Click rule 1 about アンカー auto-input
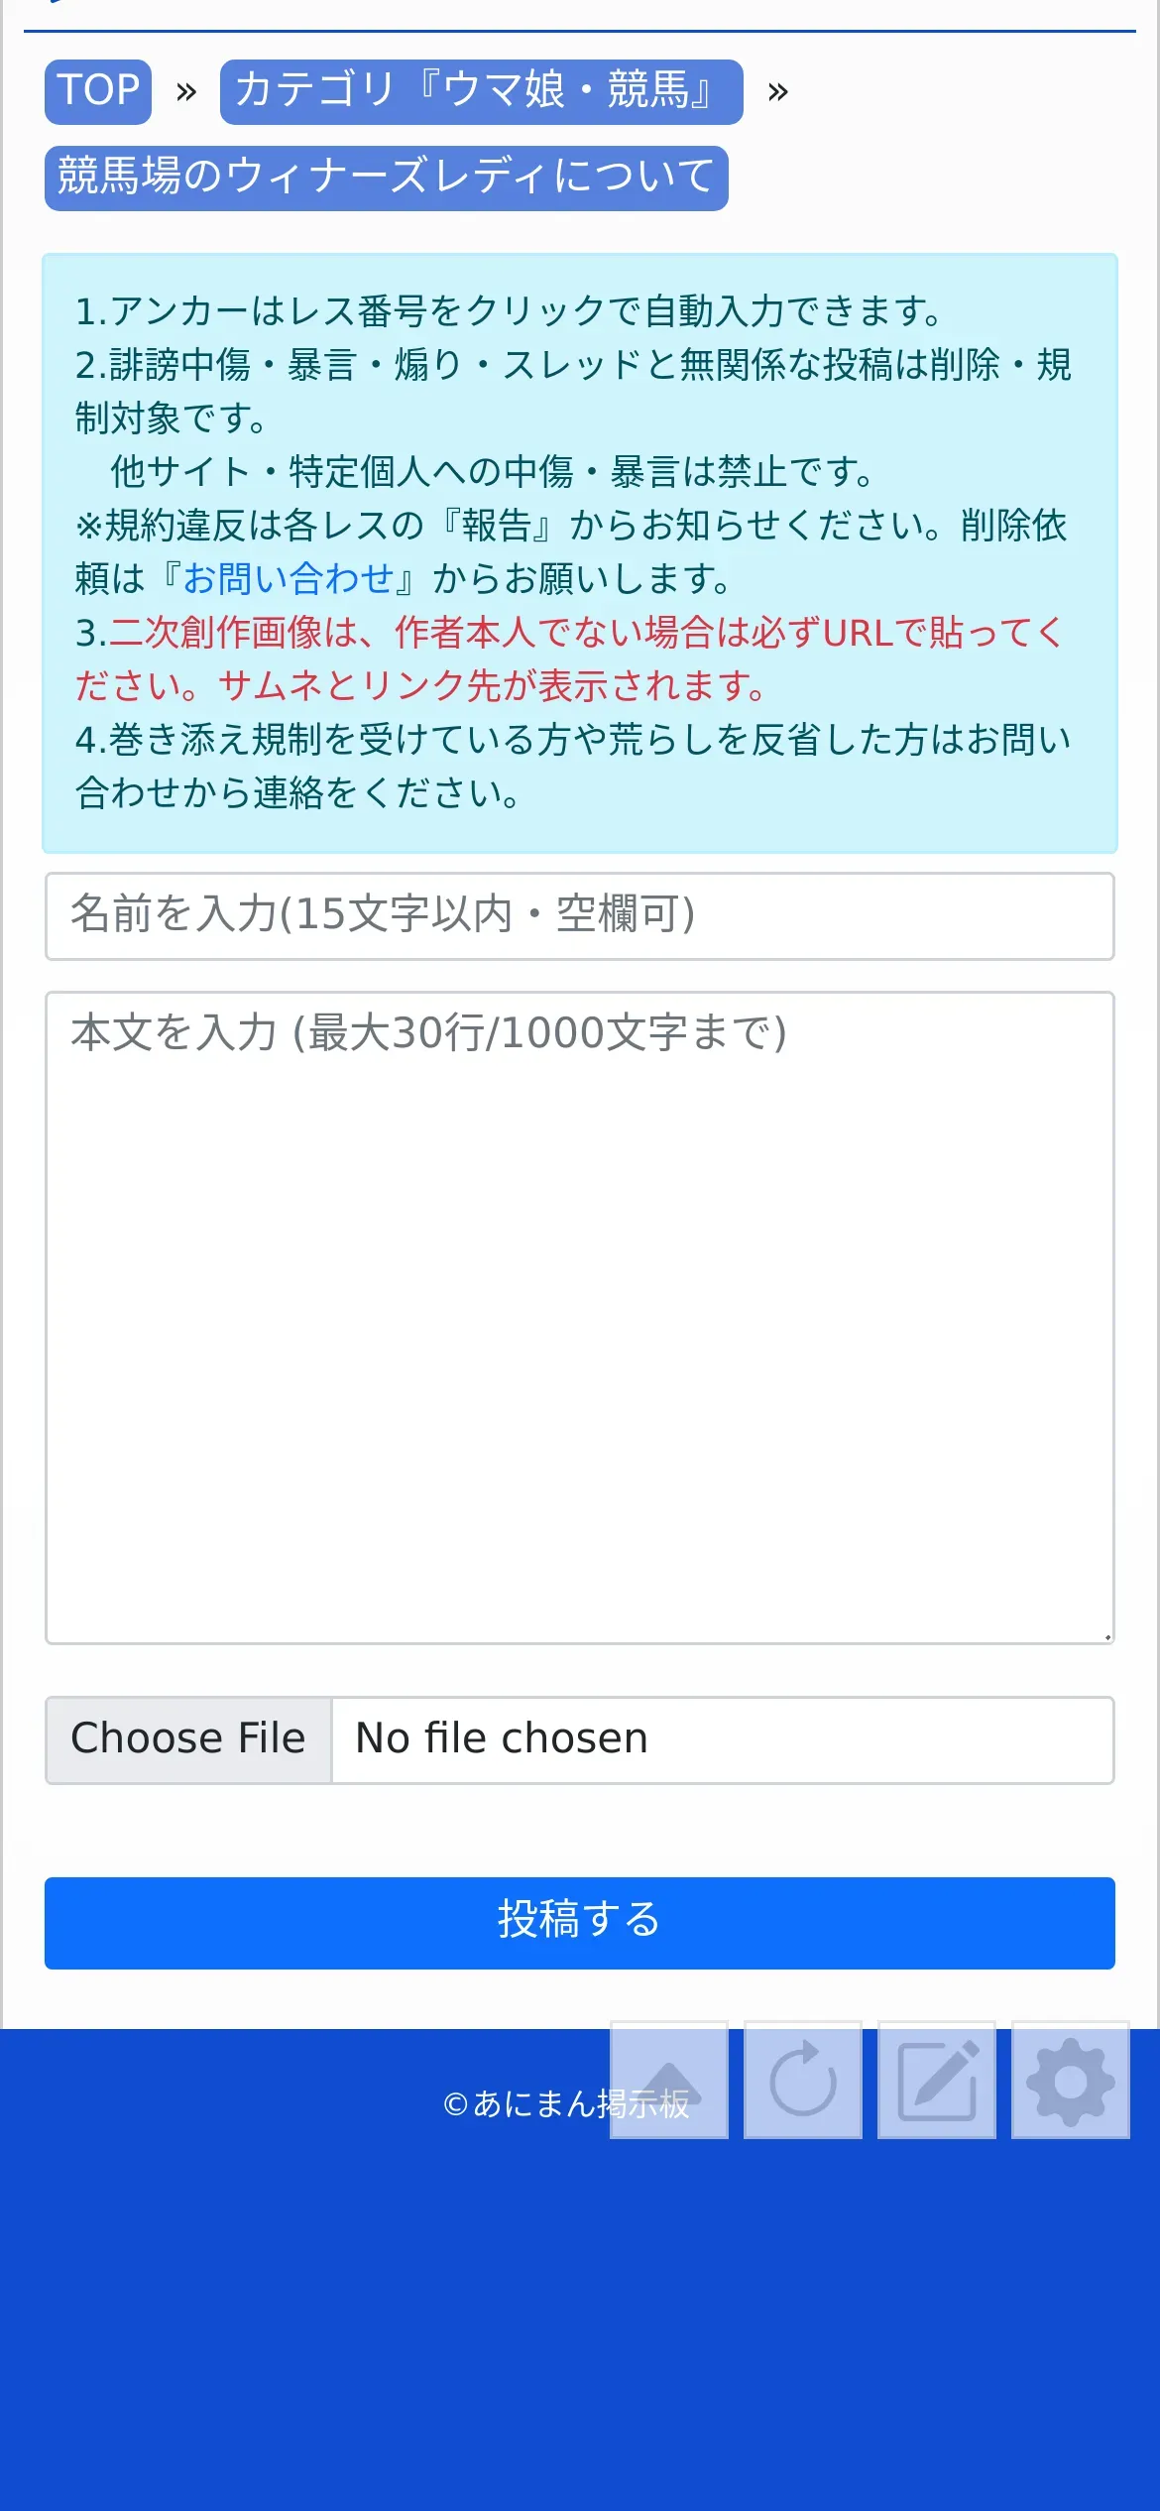The width and height of the screenshot is (1160, 2511). [x=509, y=311]
